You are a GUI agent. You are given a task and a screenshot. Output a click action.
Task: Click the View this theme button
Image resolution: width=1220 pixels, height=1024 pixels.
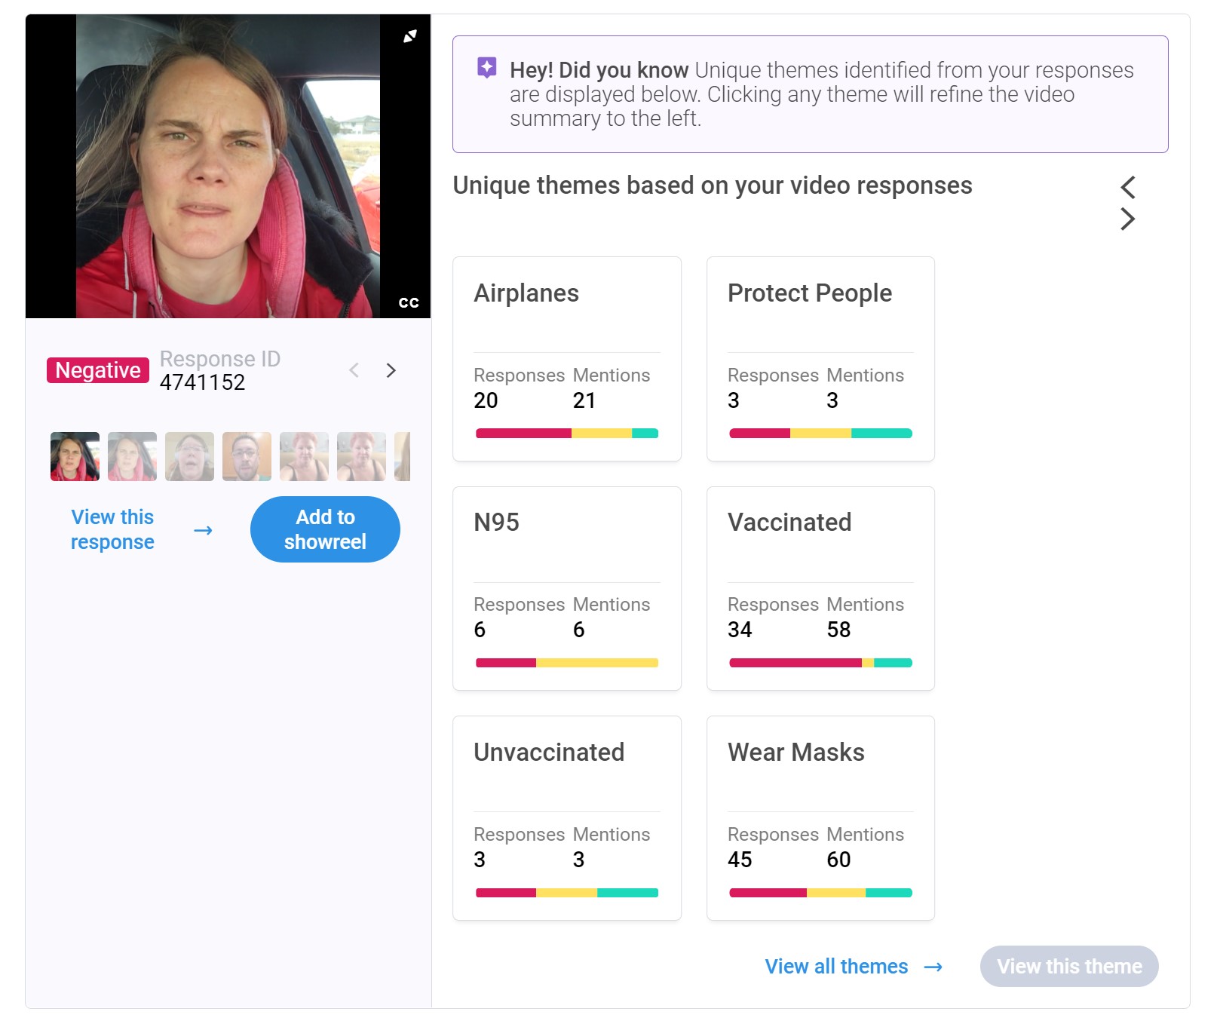coord(1069,967)
